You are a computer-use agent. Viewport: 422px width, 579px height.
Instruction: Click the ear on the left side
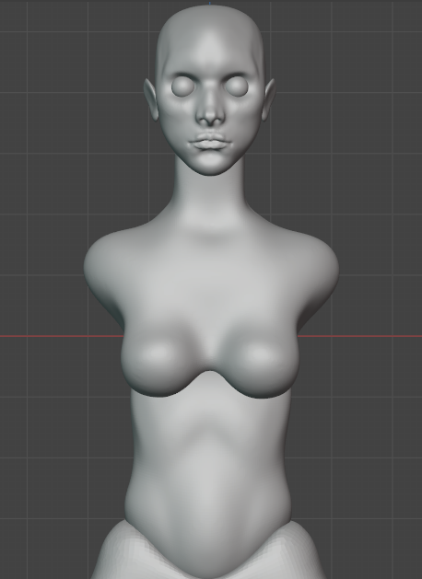coord(151,99)
